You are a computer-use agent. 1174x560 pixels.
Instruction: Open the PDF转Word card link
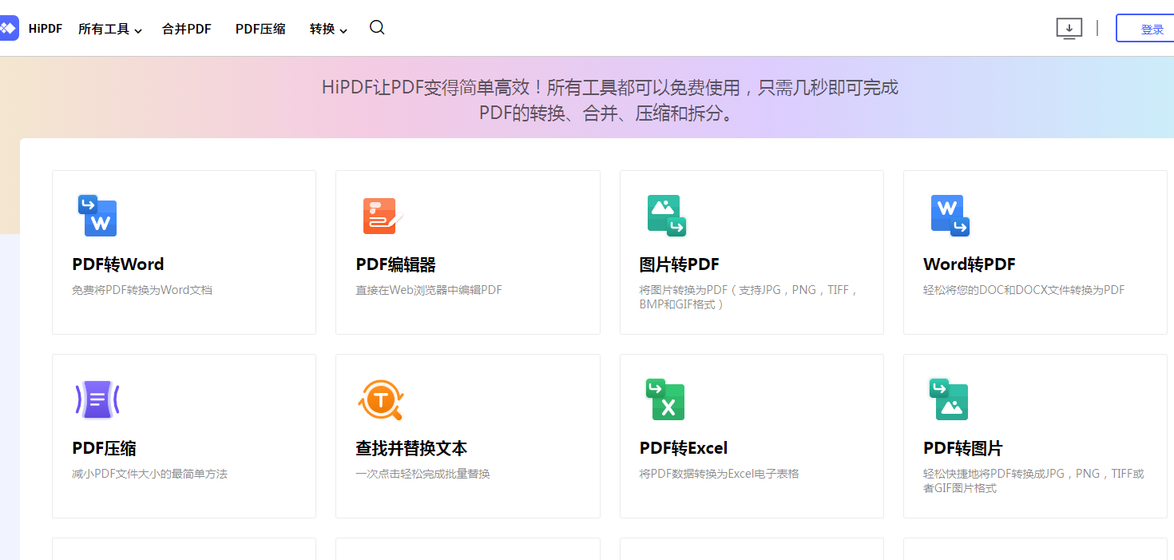pos(183,252)
